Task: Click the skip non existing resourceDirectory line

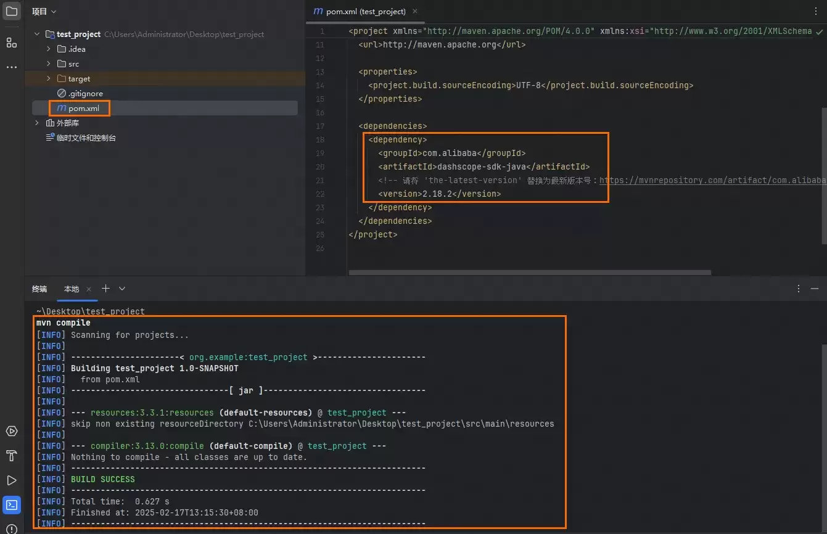Action: 312,424
